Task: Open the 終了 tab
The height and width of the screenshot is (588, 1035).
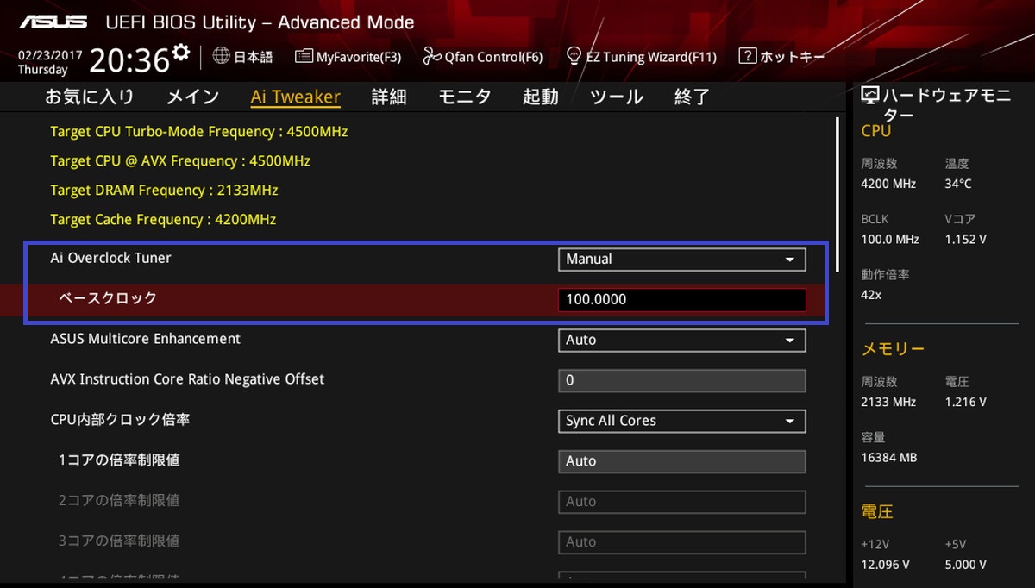Action: [692, 97]
